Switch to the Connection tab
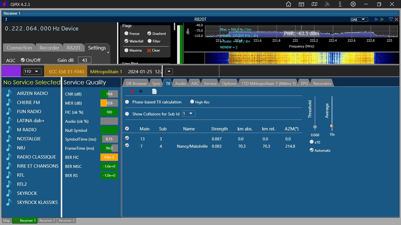This screenshot has height=225, width=401. point(19,48)
